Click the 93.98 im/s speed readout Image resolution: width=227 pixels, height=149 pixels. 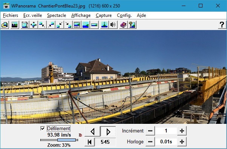point(59,135)
